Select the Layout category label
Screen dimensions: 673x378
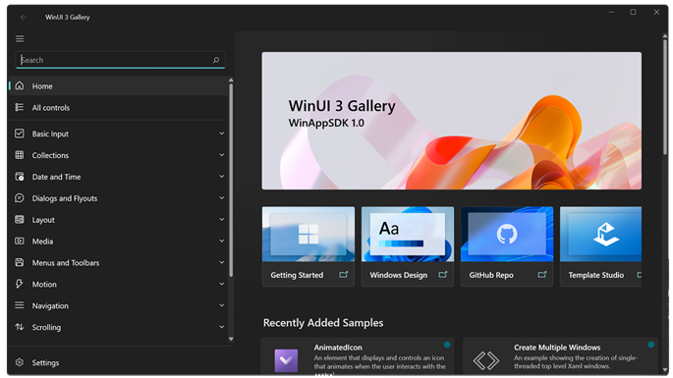tap(43, 220)
